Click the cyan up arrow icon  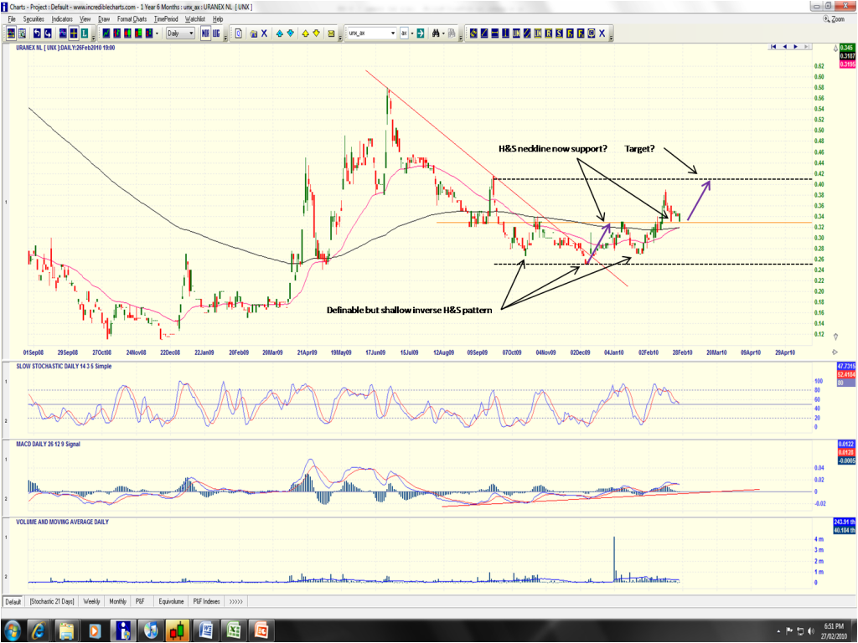tap(280, 33)
